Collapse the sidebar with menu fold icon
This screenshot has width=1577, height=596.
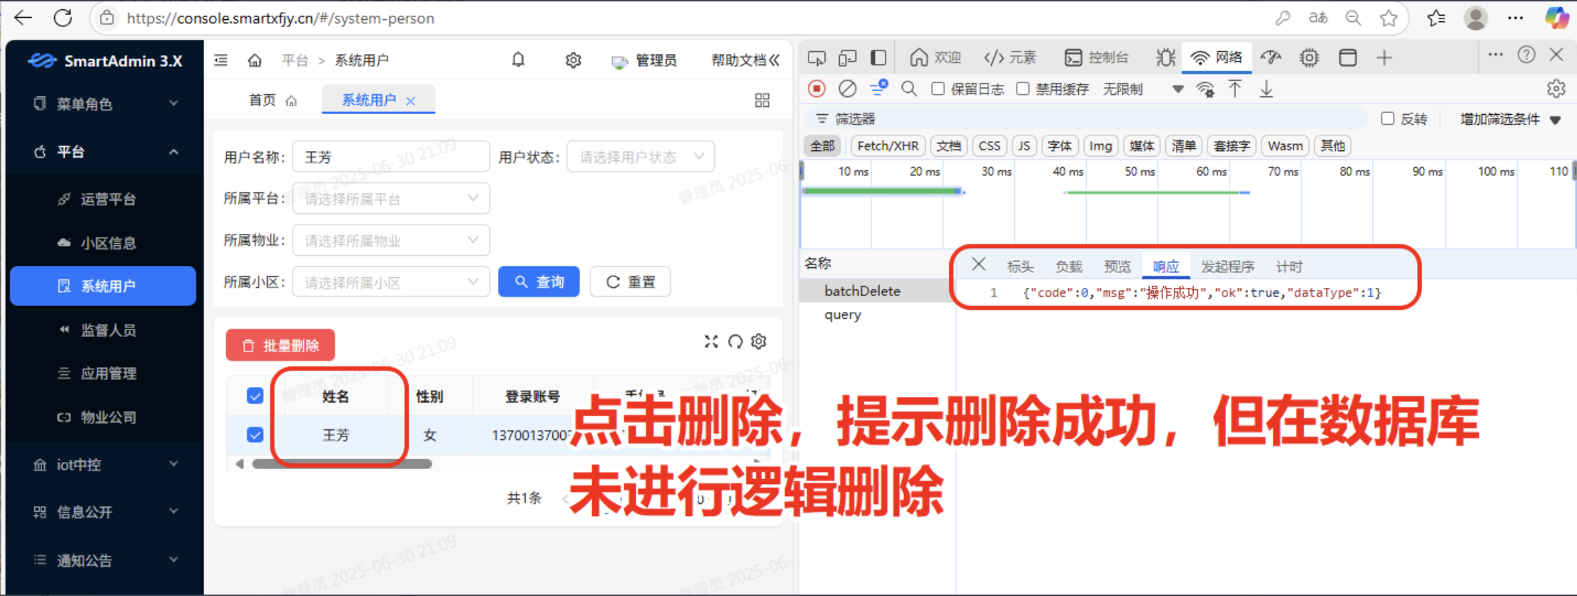point(220,60)
